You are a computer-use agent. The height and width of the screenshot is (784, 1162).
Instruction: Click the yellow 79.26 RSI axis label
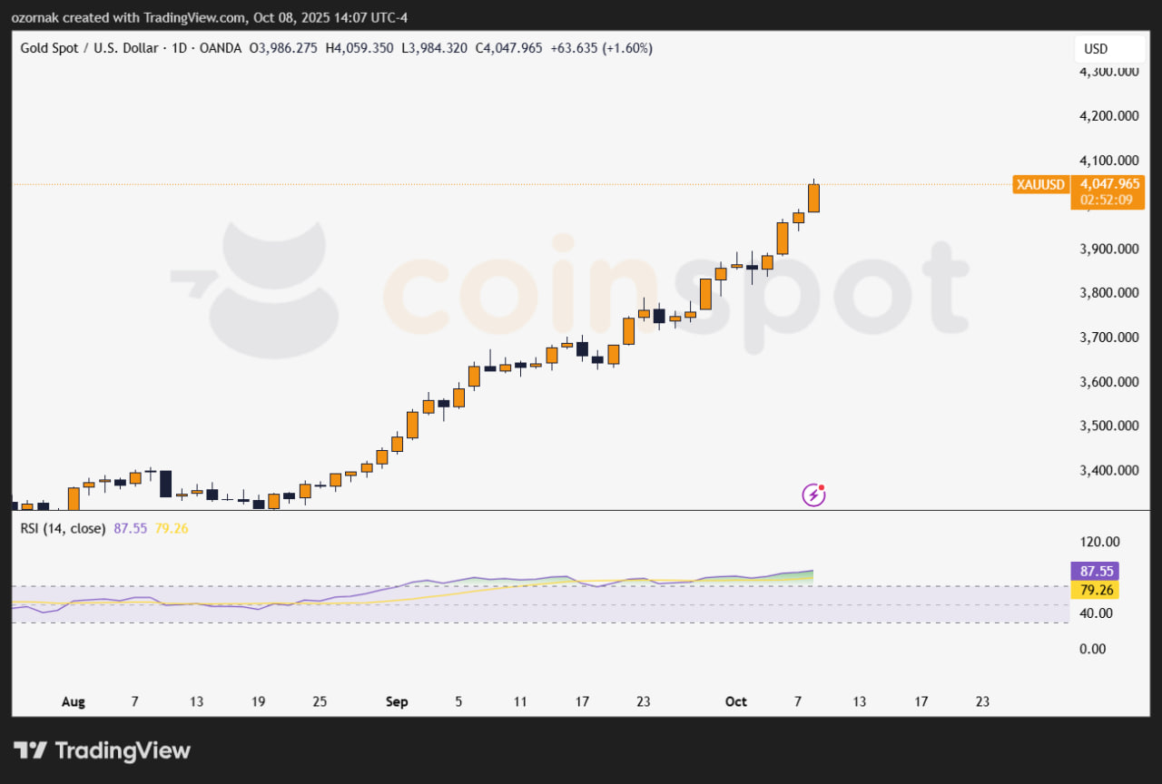tap(1095, 590)
